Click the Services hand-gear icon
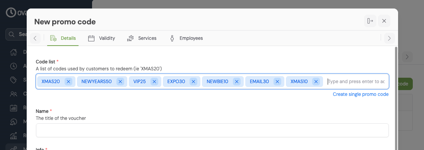424x150 pixels. 131,38
